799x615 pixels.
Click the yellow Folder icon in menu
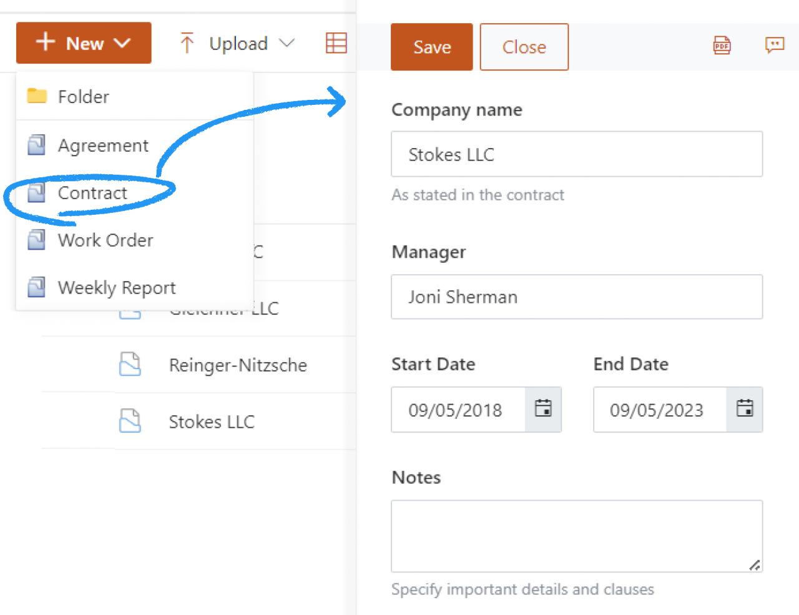37,96
